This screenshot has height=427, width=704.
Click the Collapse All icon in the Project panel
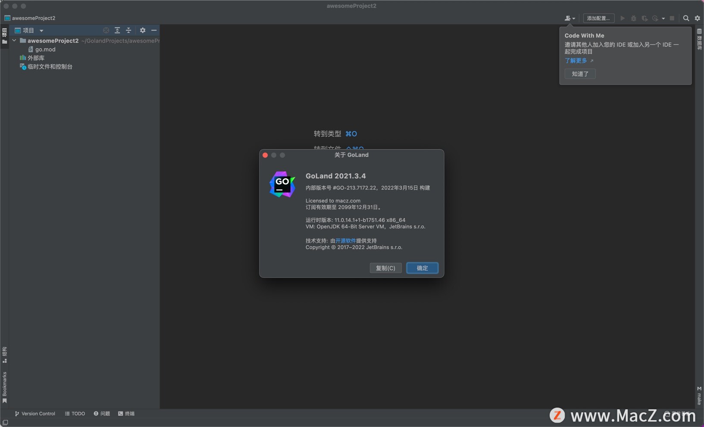pyautogui.click(x=128, y=30)
